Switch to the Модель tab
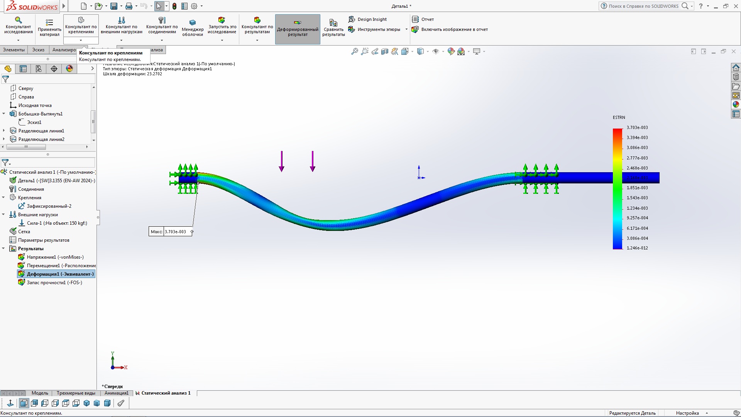The width and height of the screenshot is (741, 417). tap(39, 393)
